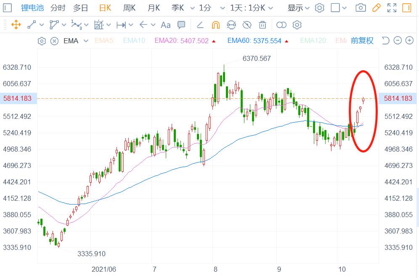The height and width of the screenshot is (278, 419).
Task: Click the 前复权 adjustment button
Action: coord(362,41)
